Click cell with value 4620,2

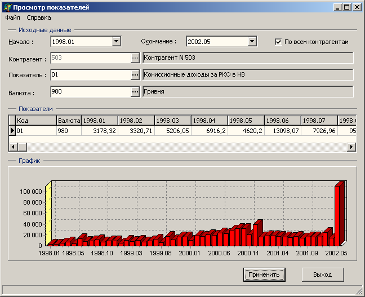pos(246,131)
